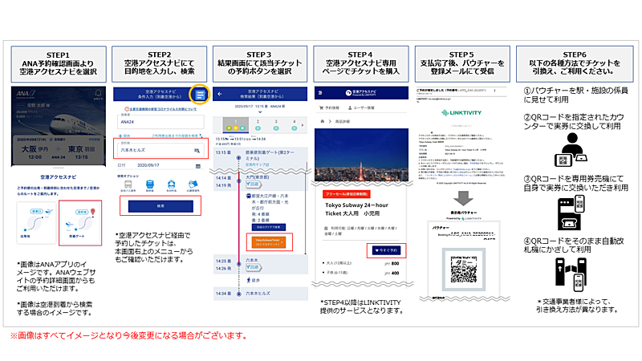Click the LINKTIVITY logo in the email
Image resolution: width=642 pixels, height=361 pixels.
point(461,113)
